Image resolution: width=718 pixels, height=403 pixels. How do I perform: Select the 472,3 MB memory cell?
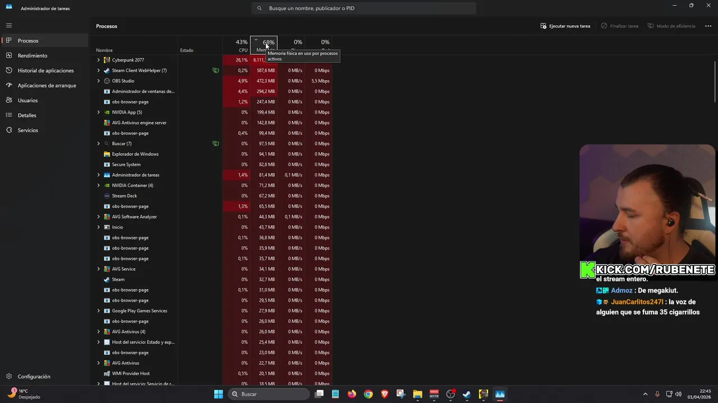[x=264, y=81]
